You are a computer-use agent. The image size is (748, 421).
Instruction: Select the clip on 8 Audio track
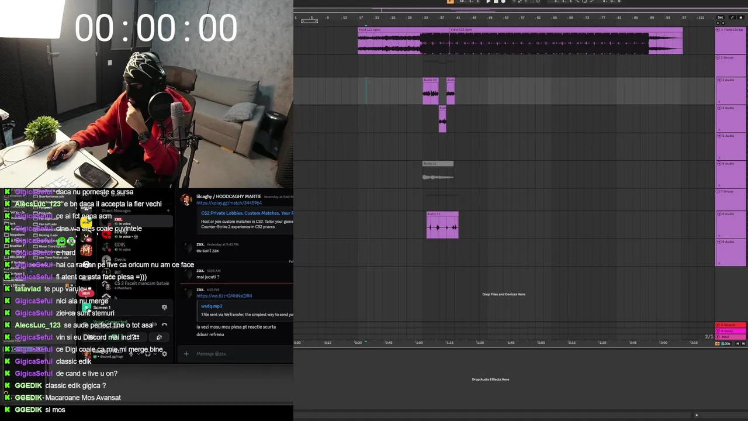442,225
